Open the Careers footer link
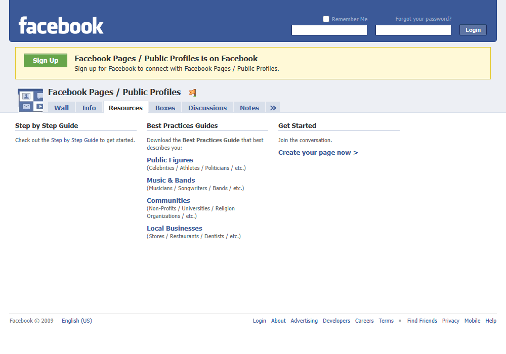This screenshot has width=506, height=354. 364,321
